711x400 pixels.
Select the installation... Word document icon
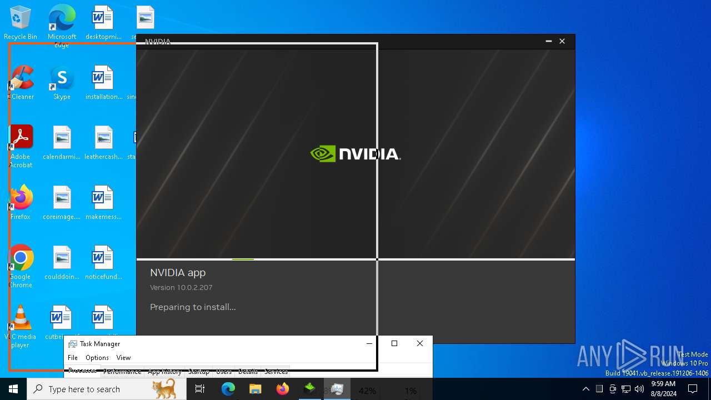(103, 83)
